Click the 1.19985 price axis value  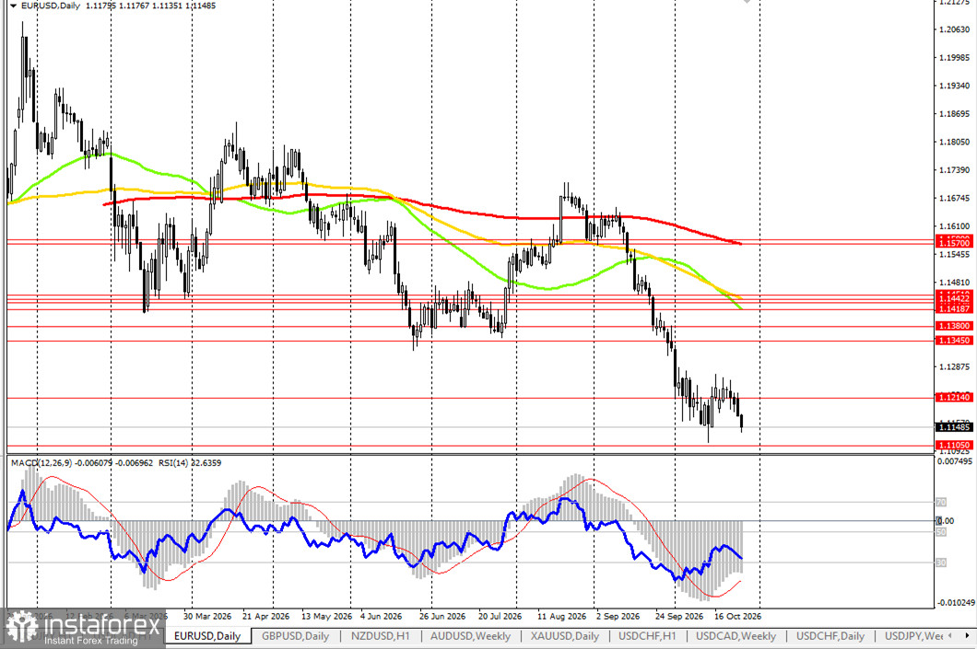point(954,57)
